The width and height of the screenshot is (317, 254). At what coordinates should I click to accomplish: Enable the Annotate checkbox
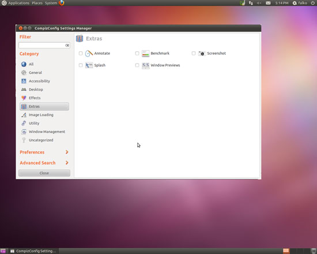click(81, 54)
